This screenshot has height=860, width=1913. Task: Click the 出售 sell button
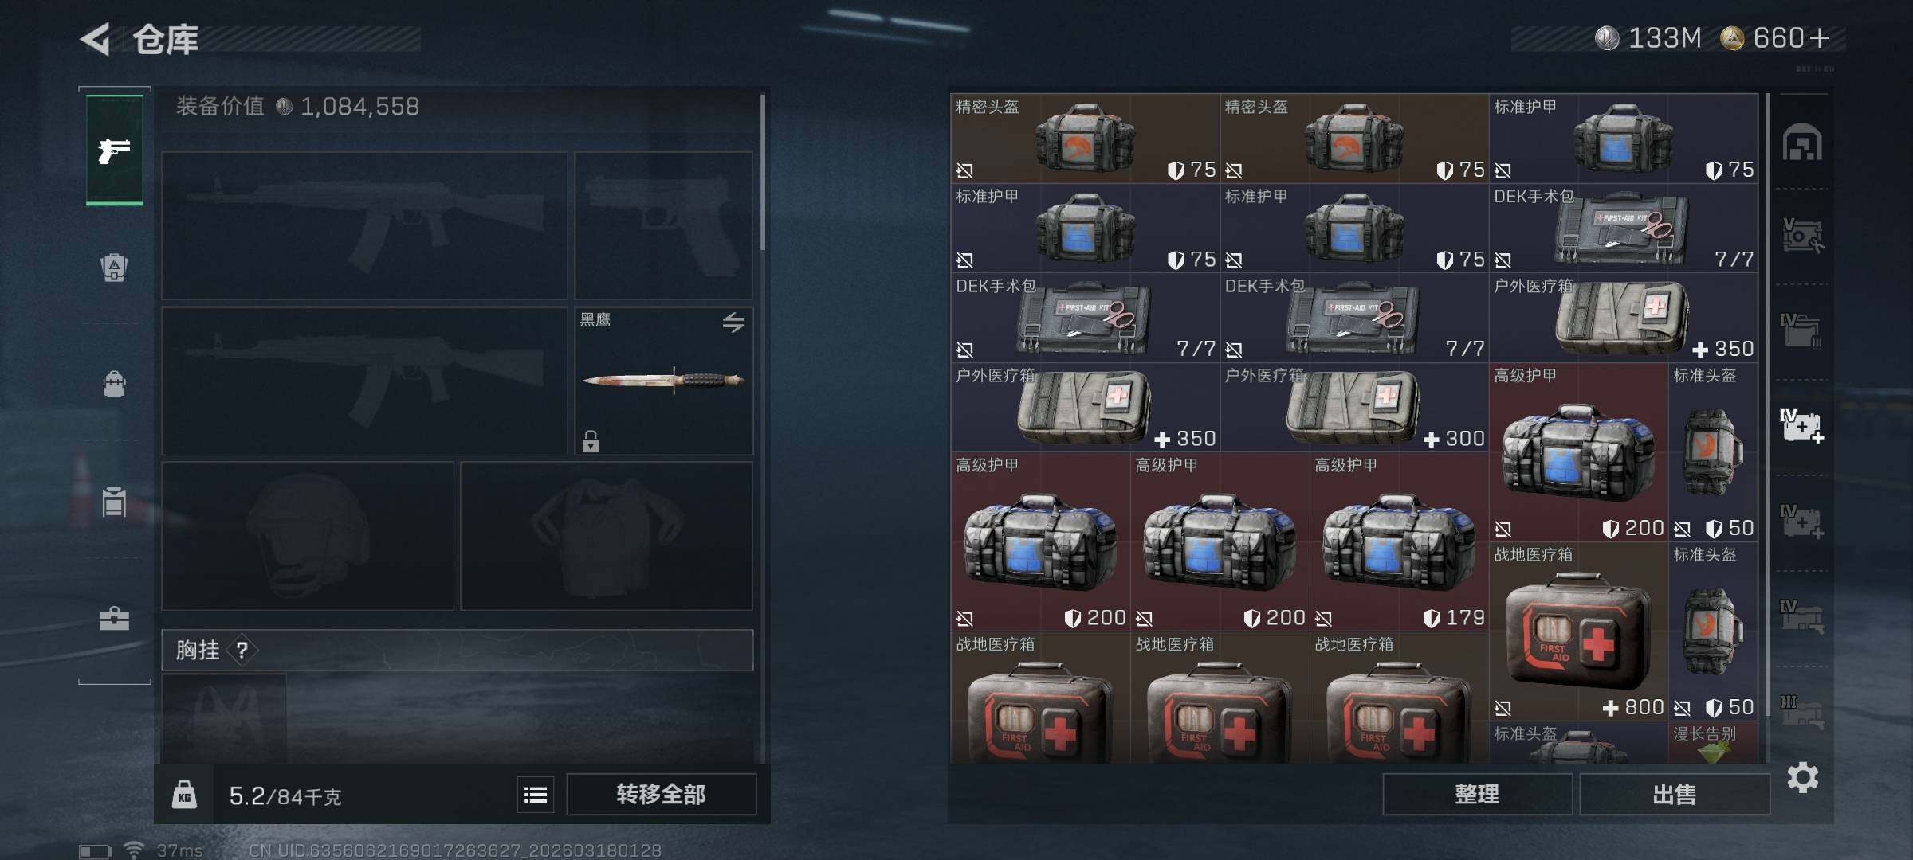coord(1674,794)
